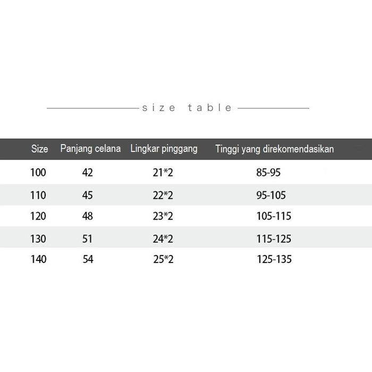The height and width of the screenshot is (372, 372).
Task: Click the recommended height 115-125
Action: pos(274,239)
